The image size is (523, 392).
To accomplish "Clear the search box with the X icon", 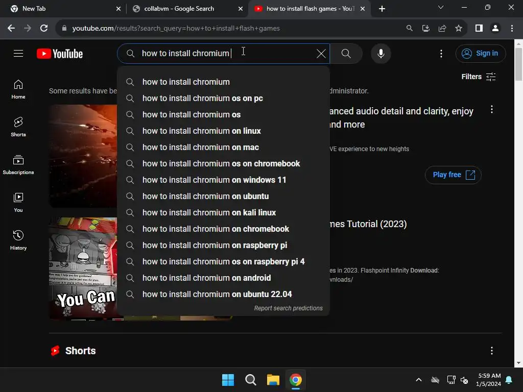I will [321, 53].
